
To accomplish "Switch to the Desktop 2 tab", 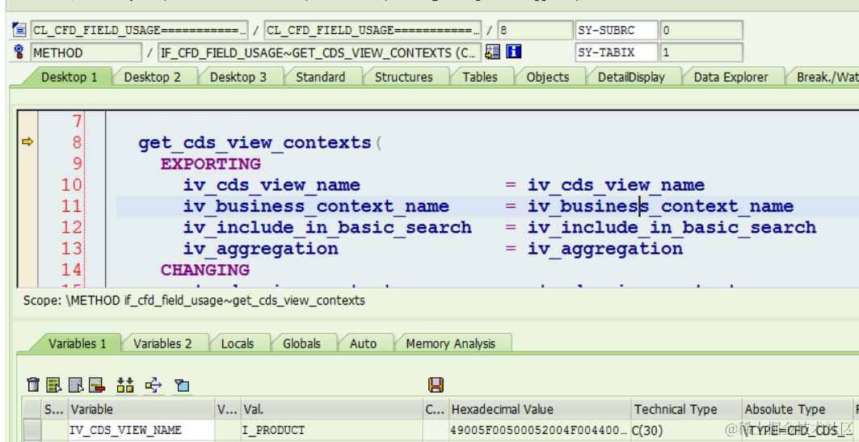I will [152, 78].
